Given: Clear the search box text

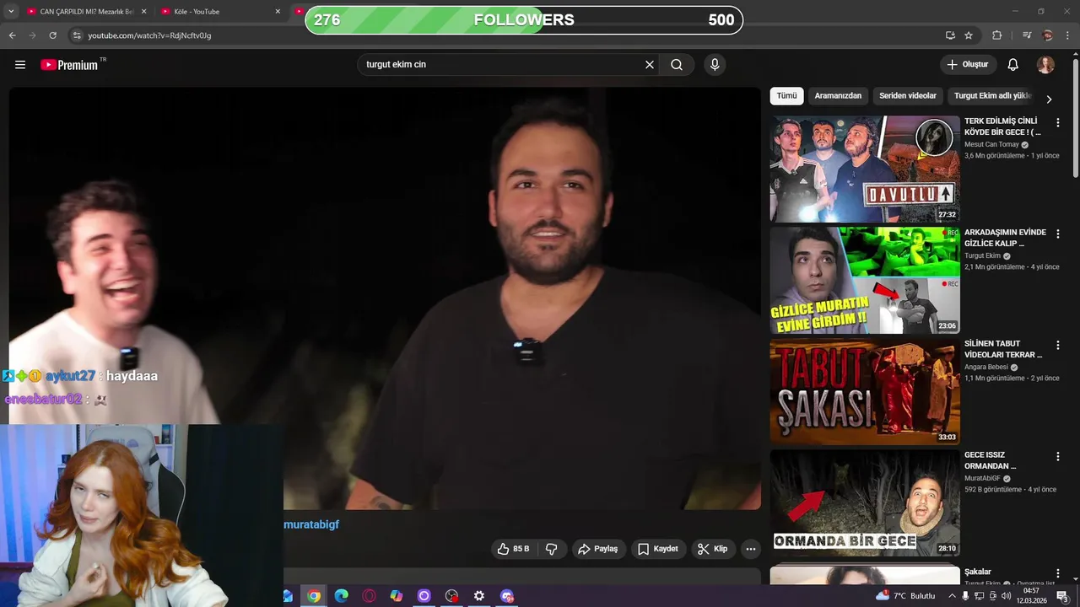Looking at the screenshot, I should coord(650,65).
